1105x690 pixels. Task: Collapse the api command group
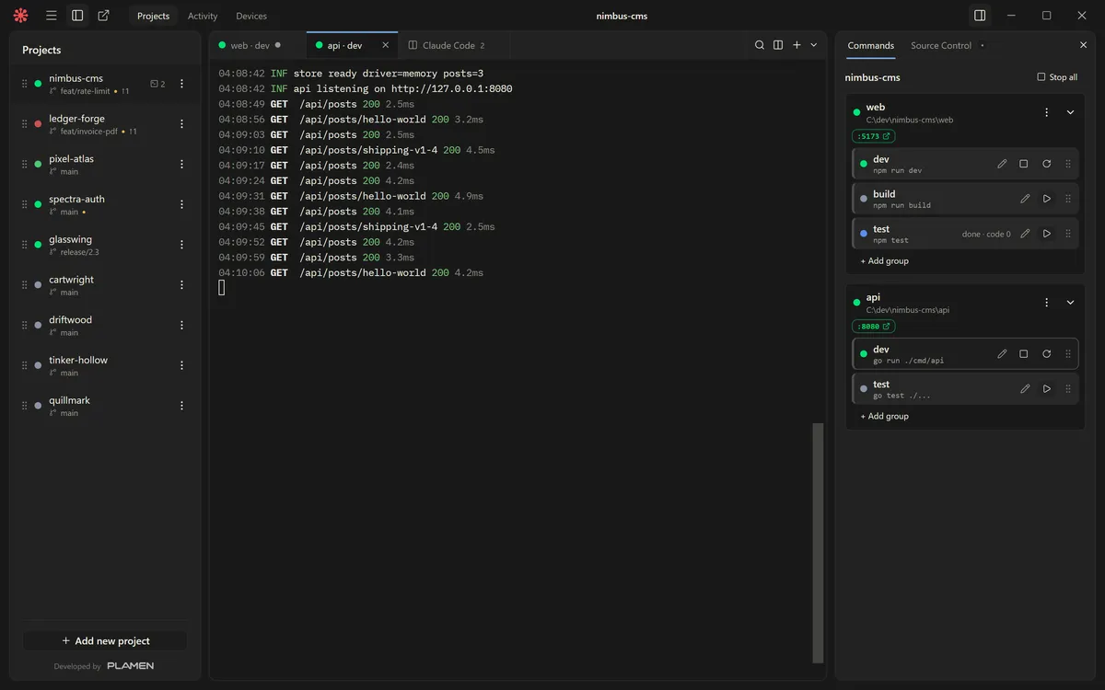1070,302
